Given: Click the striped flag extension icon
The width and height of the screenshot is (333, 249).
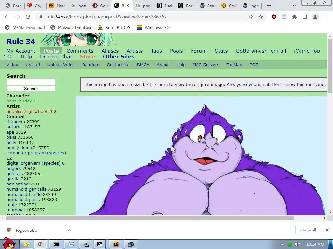Looking at the screenshot, I should pos(284,17).
